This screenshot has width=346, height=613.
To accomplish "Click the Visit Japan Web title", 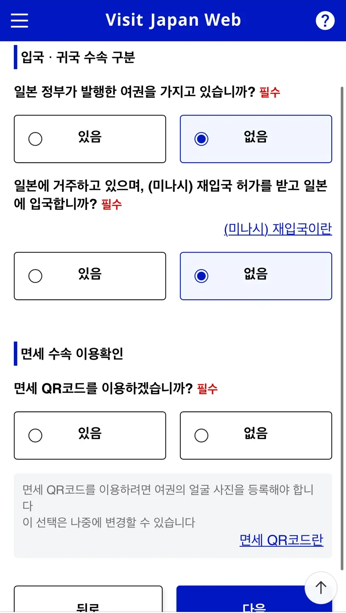I will pos(173,20).
